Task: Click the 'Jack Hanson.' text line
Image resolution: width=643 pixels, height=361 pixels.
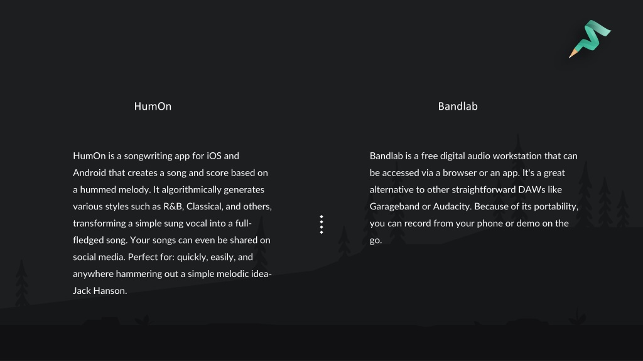Action: 100,291
